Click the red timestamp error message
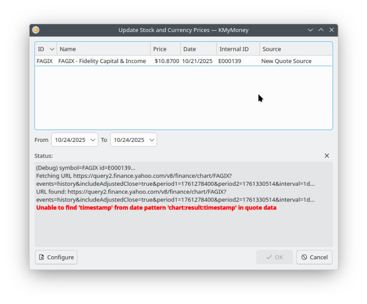This screenshot has height=304, width=367. (156, 208)
